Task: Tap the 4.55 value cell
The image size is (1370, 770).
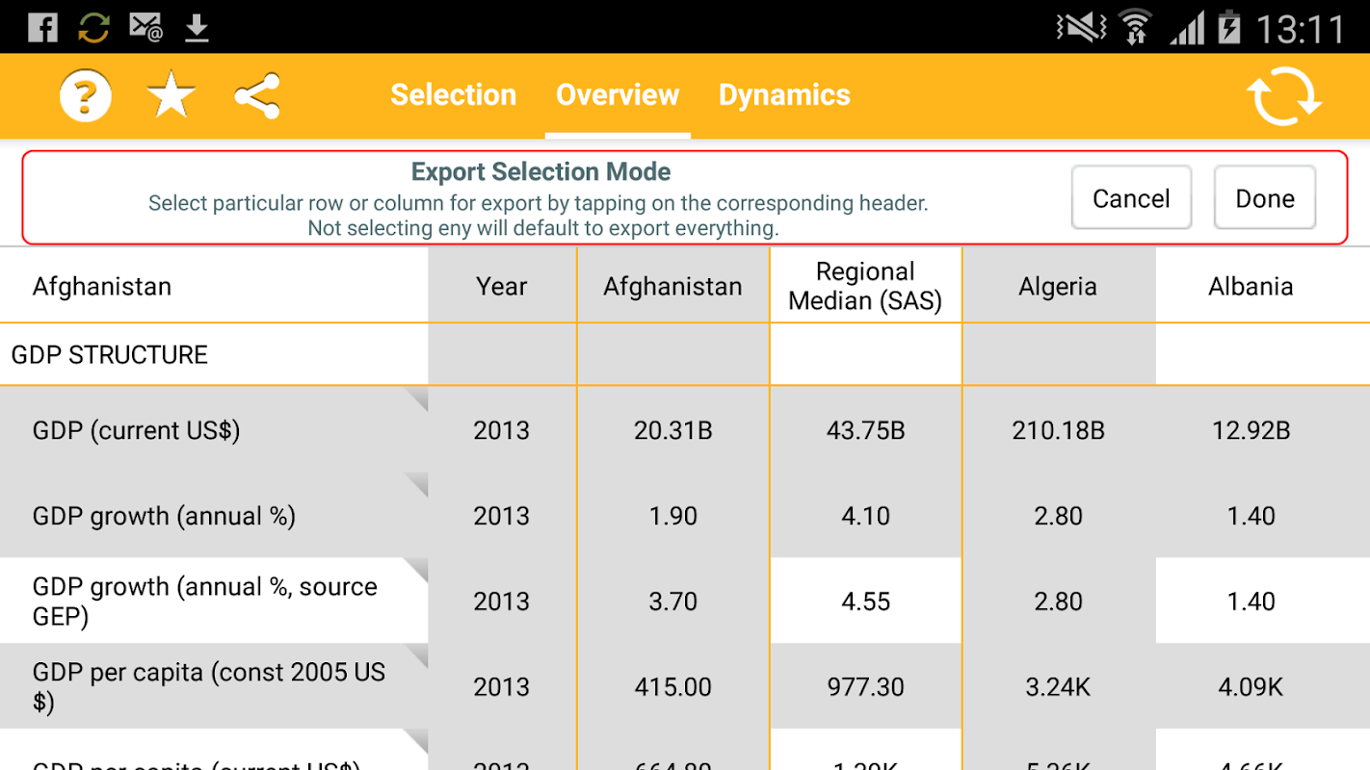Action: click(866, 602)
